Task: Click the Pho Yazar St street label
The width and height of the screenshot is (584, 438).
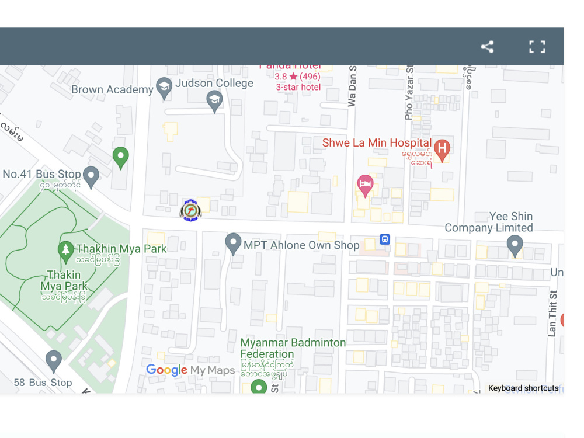Action: point(409,93)
